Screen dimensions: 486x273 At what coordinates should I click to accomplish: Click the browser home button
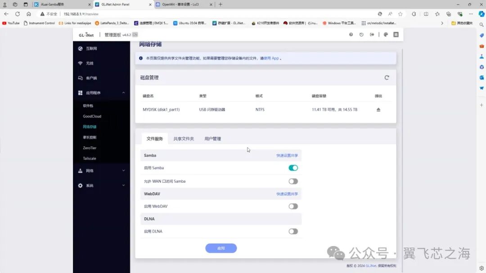(x=28, y=14)
